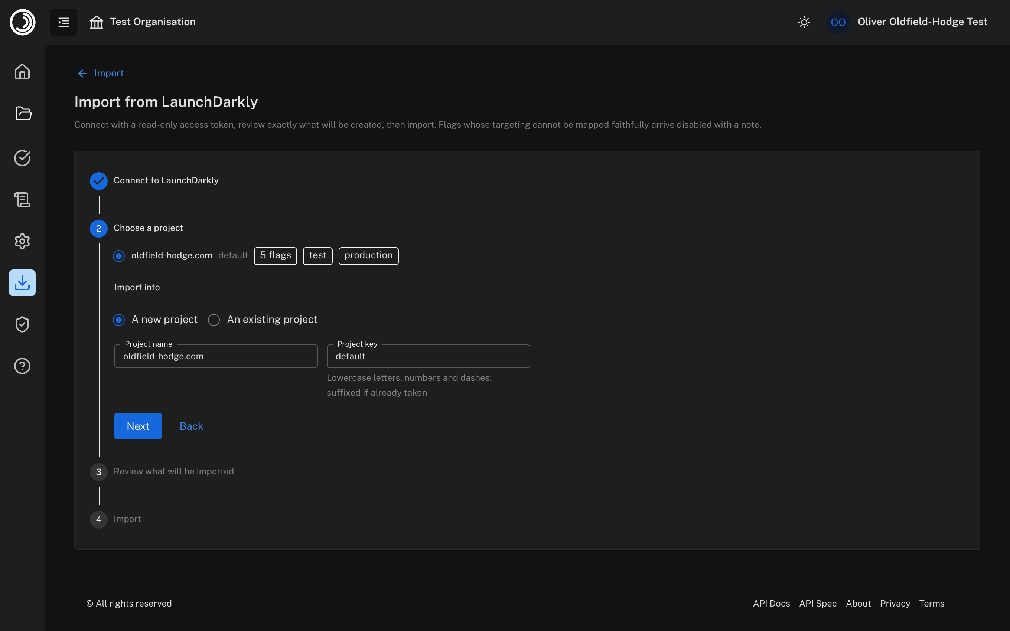Toggle the sidebar menu expand button
The width and height of the screenshot is (1010, 631).
click(64, 22)
